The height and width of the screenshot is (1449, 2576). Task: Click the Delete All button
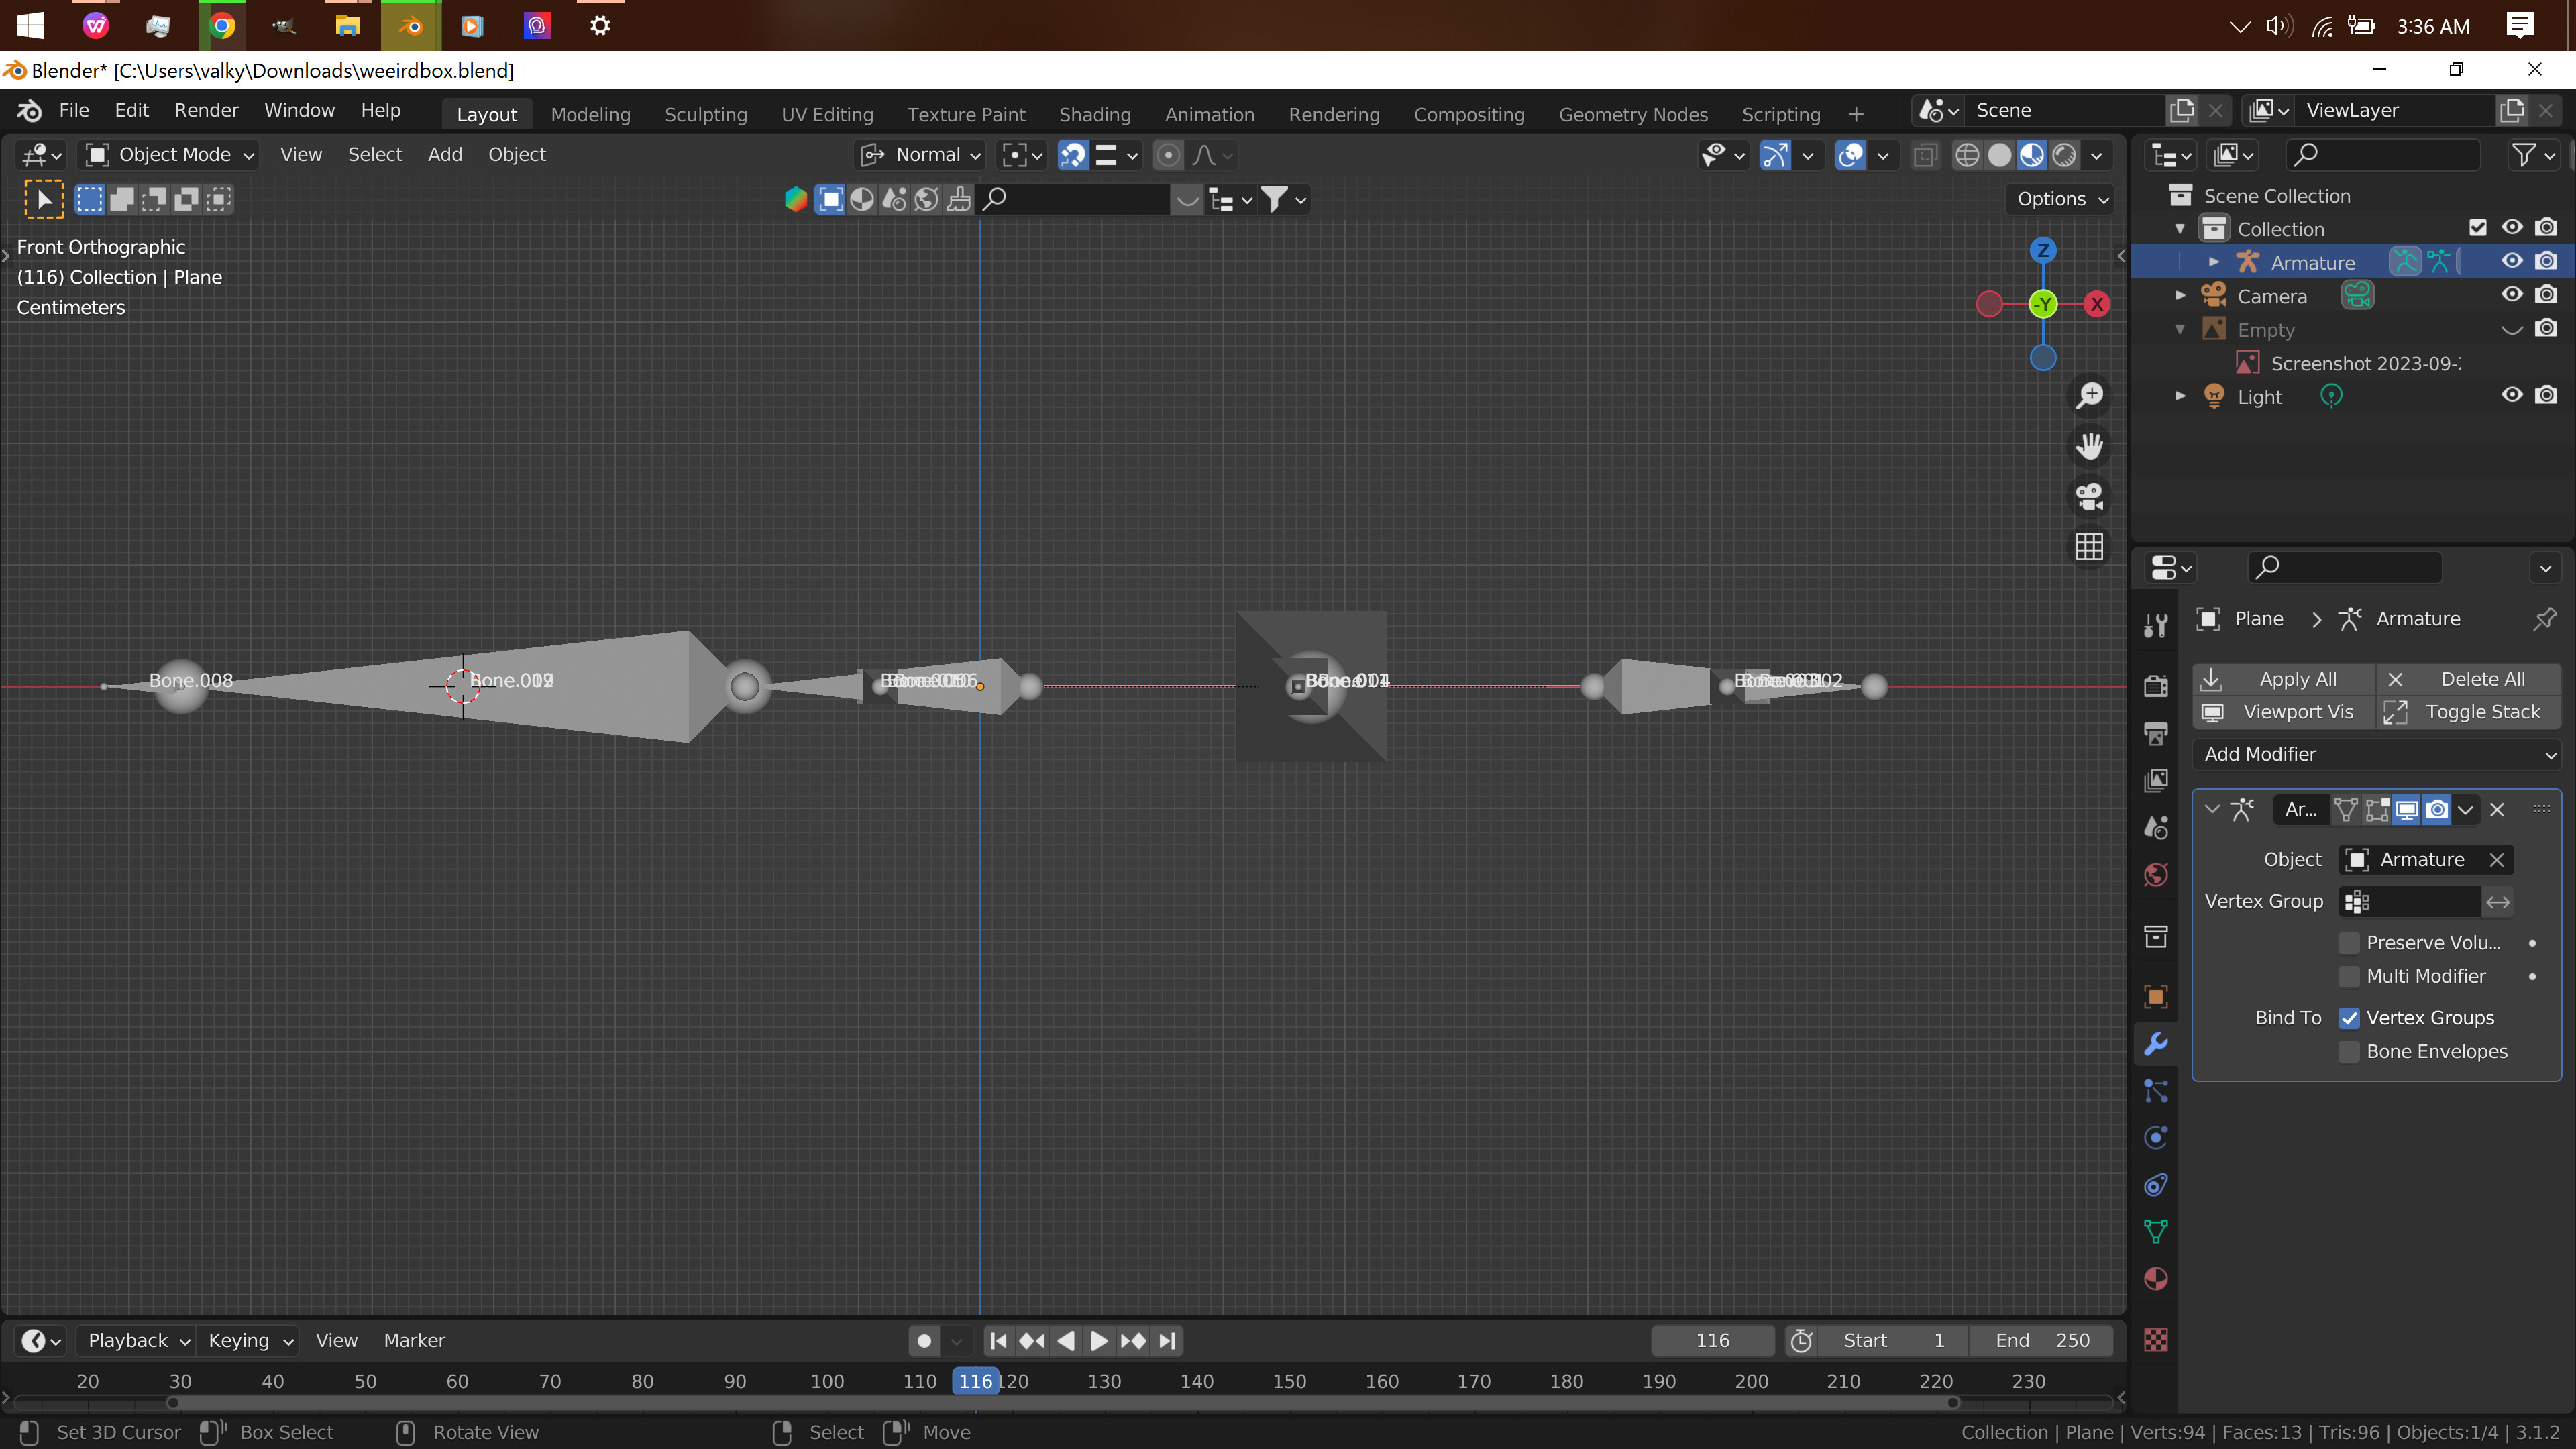pos(2468,679)
